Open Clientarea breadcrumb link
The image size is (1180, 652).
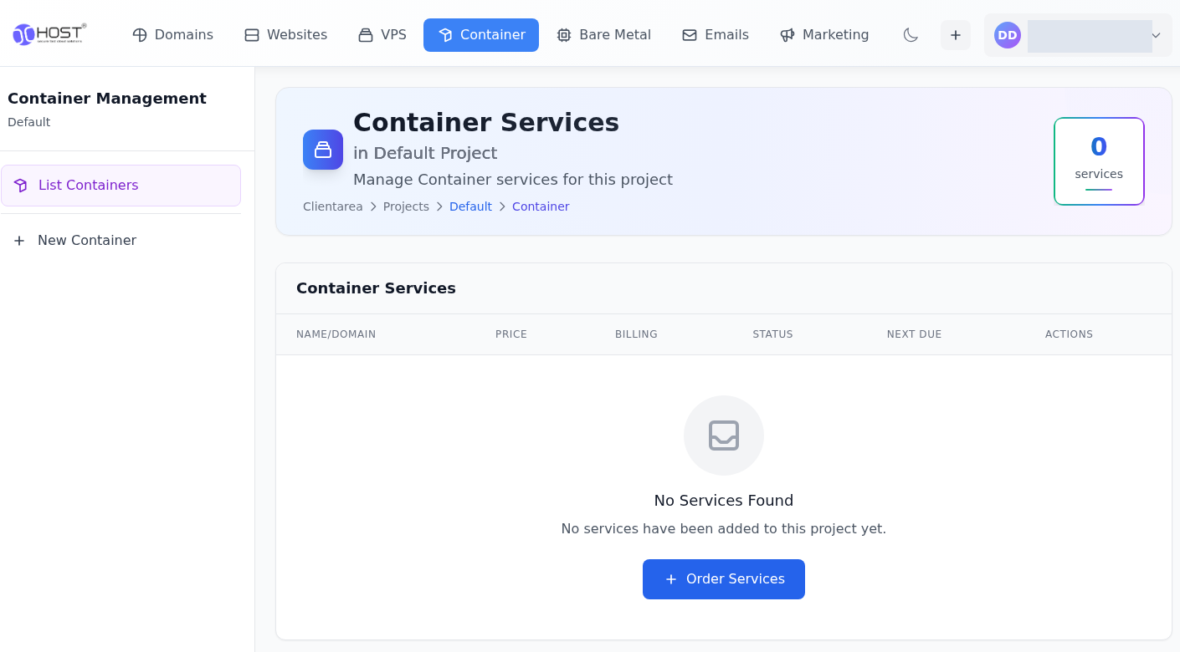tap(333, 206)
